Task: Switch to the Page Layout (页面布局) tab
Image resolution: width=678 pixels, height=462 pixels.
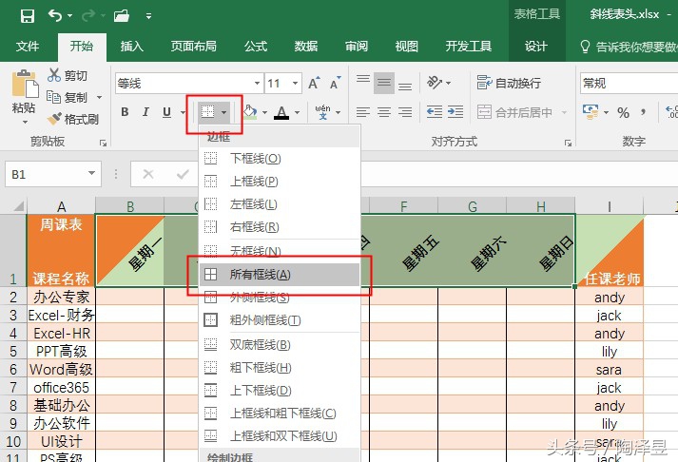Action: [x=194, y=46]
